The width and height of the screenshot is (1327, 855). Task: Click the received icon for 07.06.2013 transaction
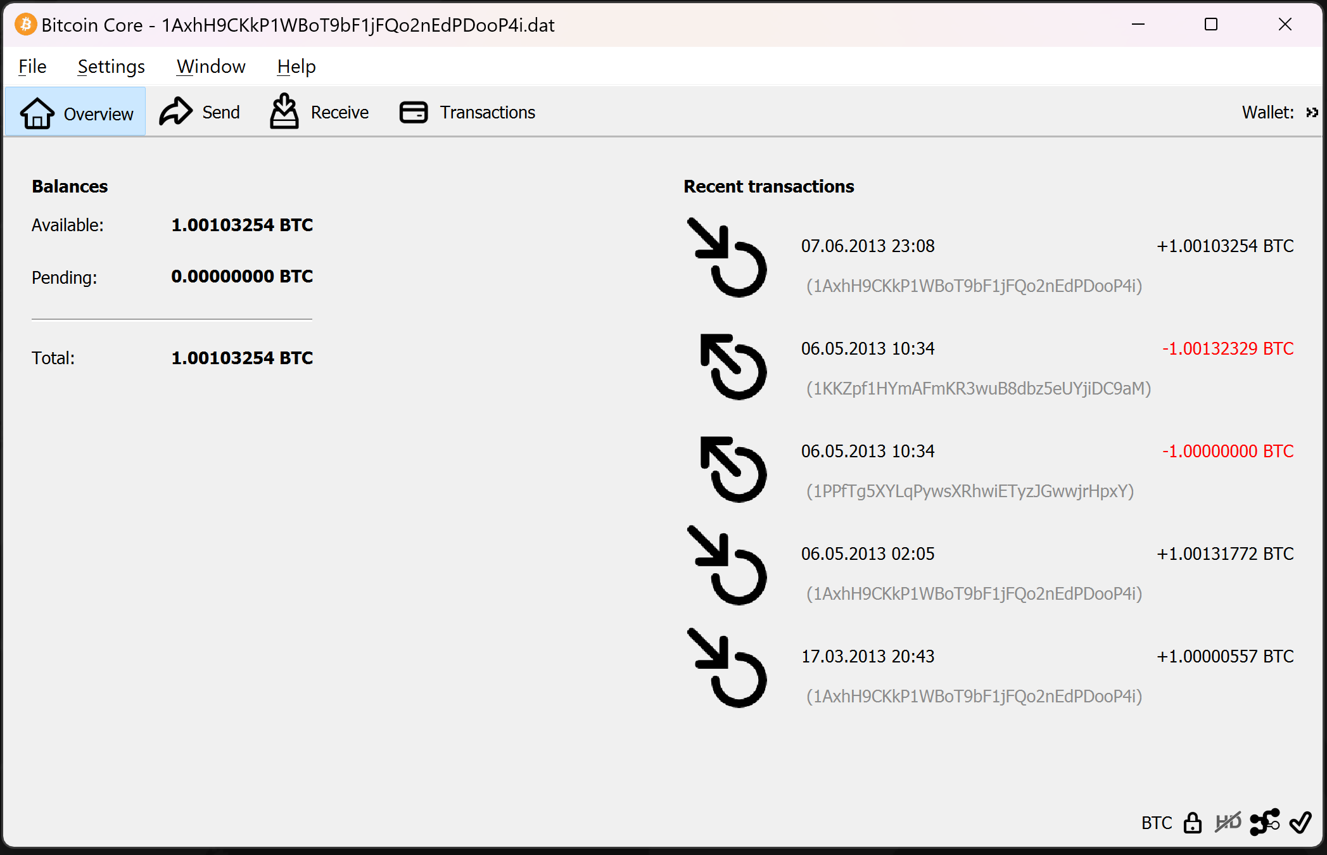pyautogui.click(x=727, y=258)
